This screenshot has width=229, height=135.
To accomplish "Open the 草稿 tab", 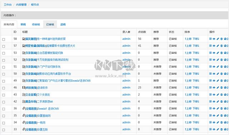I will point(23,24).
